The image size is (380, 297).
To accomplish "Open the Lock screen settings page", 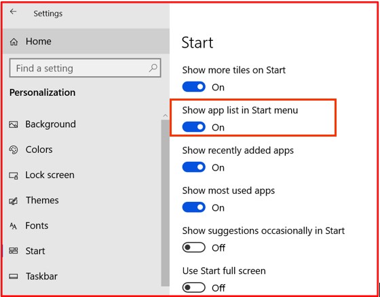I will pyautogui.click(x=50, y=175).
